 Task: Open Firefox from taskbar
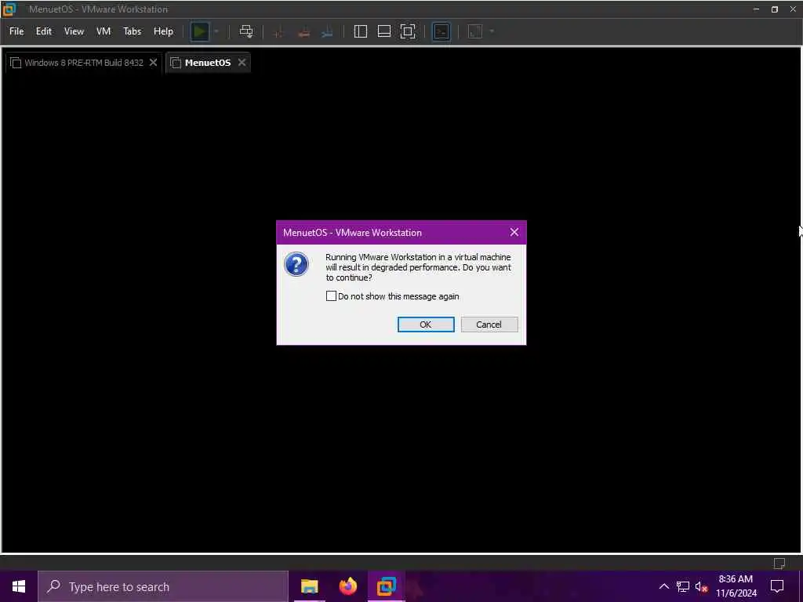tap(348, 586)
